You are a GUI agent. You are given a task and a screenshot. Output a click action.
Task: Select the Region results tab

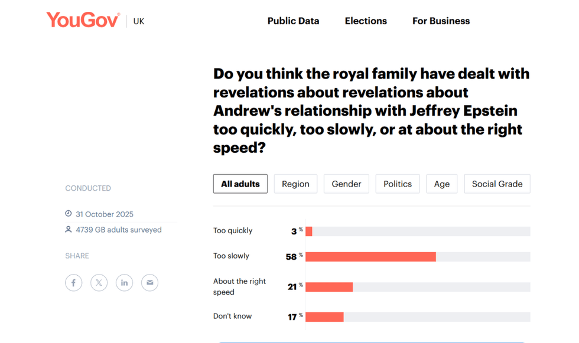(x=295, y=184)
